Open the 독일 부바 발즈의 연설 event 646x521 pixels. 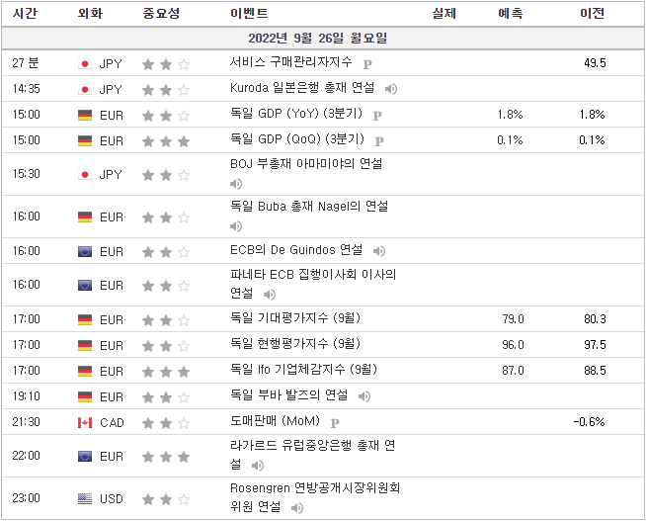click(288, 394)
